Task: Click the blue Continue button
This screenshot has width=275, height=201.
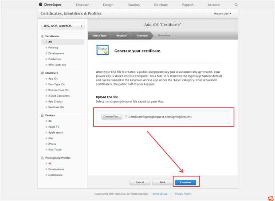Action: 185,182
